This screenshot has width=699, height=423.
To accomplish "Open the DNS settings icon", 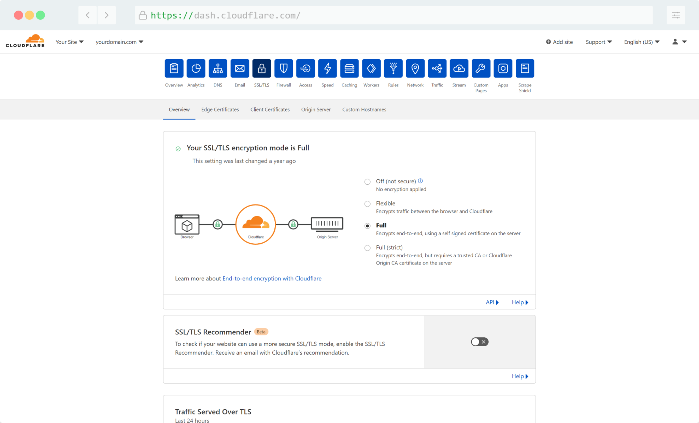I will point(218,69).
